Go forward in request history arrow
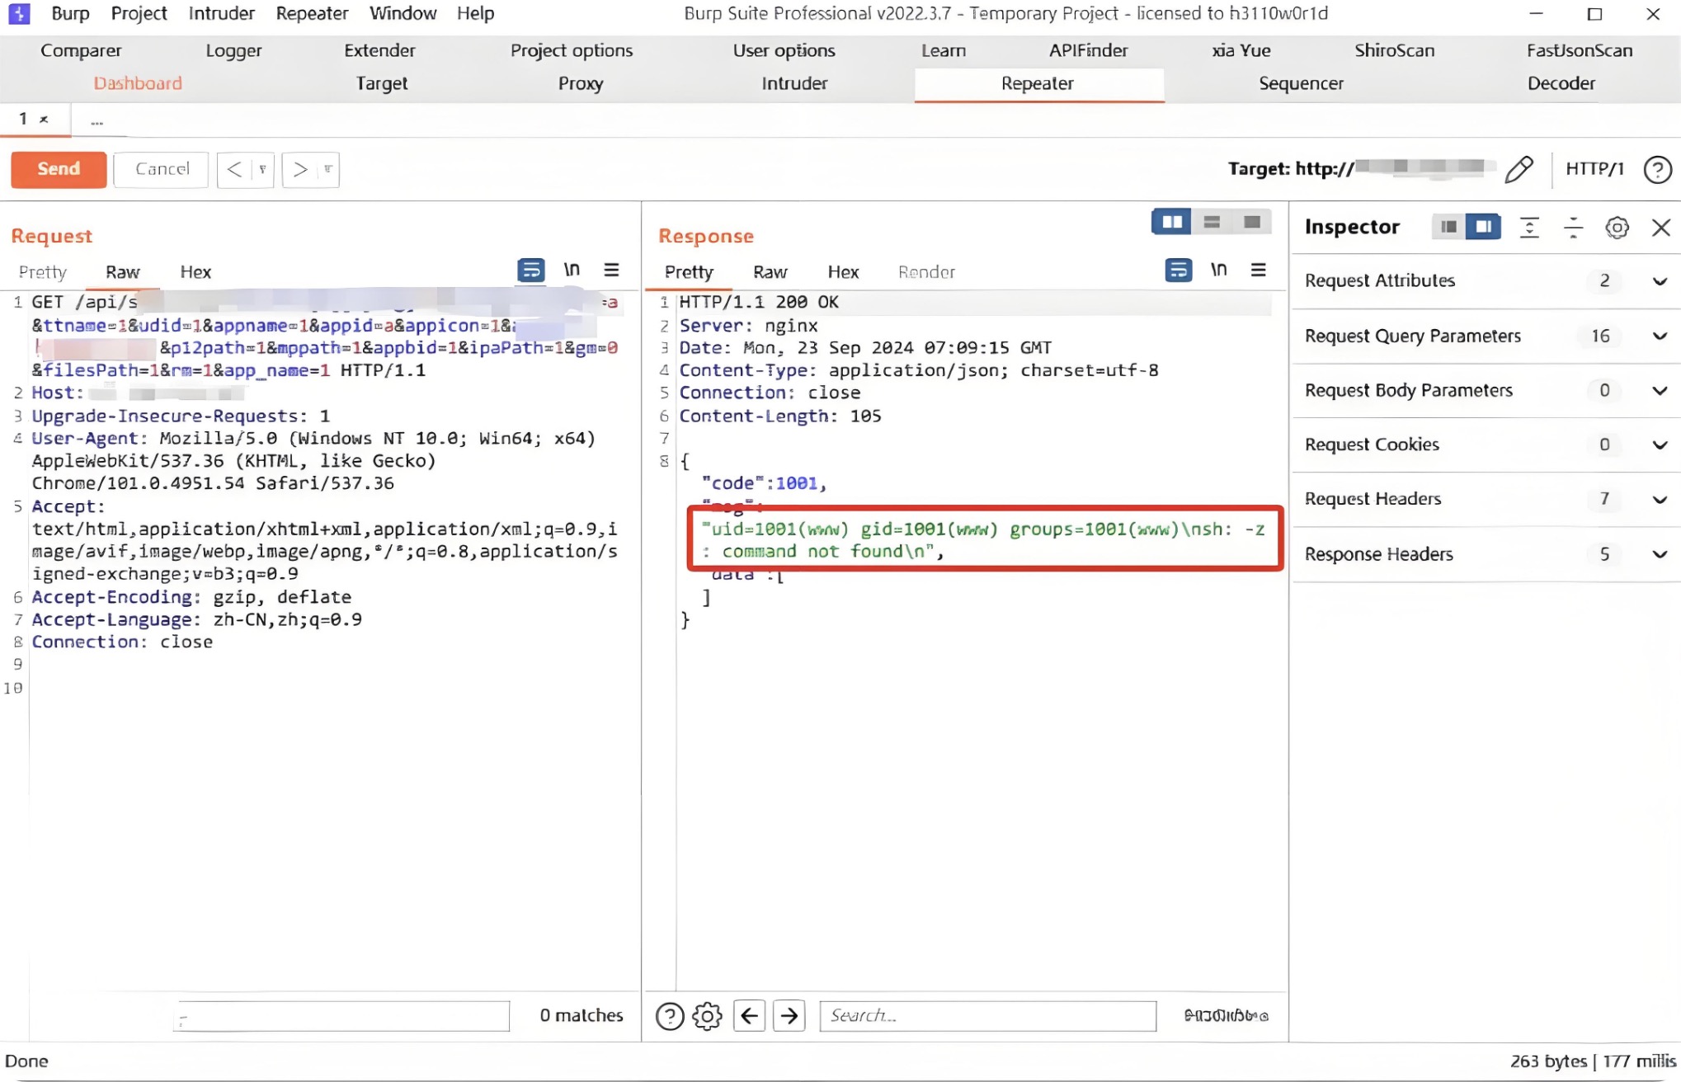Viewport: 1681px width, 1082px height. [x=300, y=170]
